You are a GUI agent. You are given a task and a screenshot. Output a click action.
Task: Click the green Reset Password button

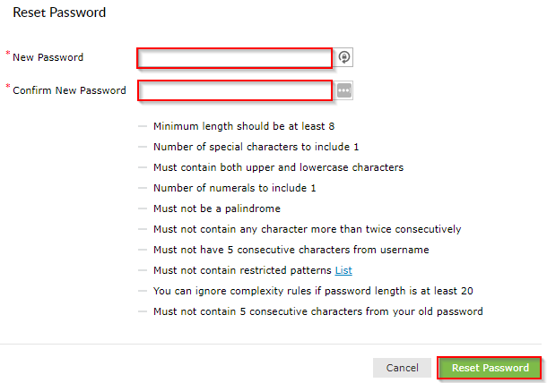490,368
